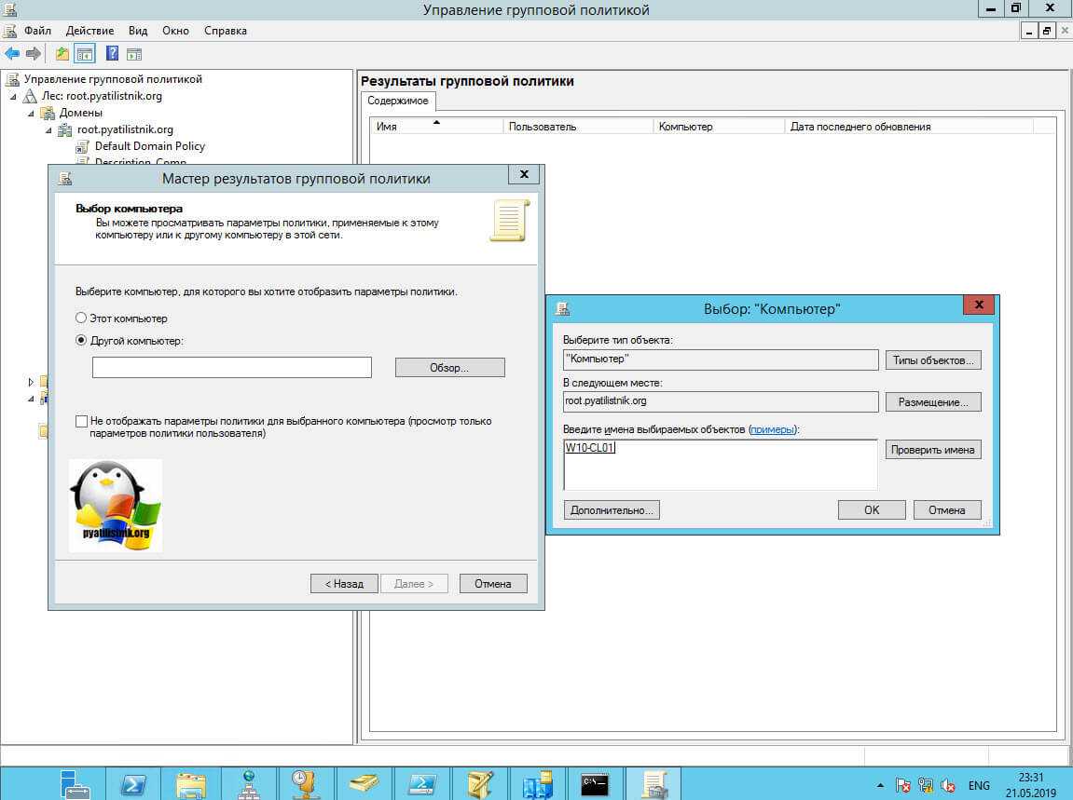Select the 'Другой компьютер' radio button
1073x800 pixels.
(x=81, y=341)
